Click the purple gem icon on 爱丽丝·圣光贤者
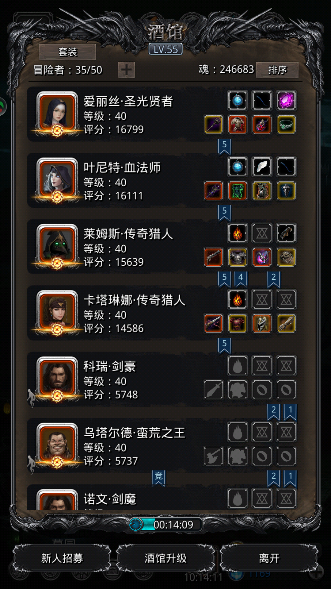Viewport: 331px width, 589px height. coord(286,100)
